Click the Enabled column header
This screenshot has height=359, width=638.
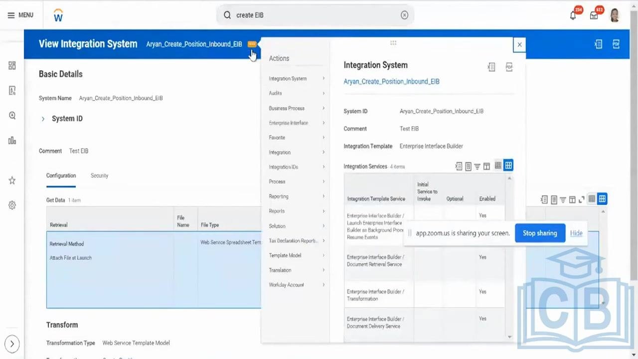(487, 199)
